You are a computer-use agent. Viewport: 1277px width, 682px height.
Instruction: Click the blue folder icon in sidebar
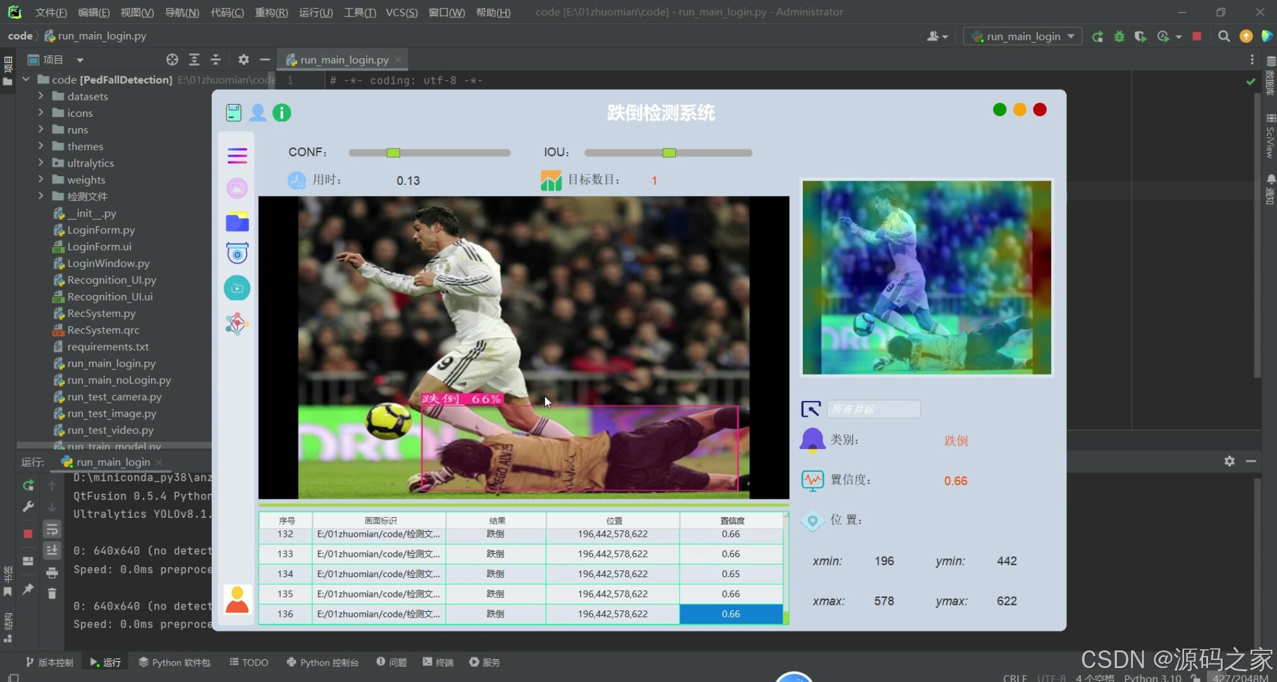coord(237,222)
